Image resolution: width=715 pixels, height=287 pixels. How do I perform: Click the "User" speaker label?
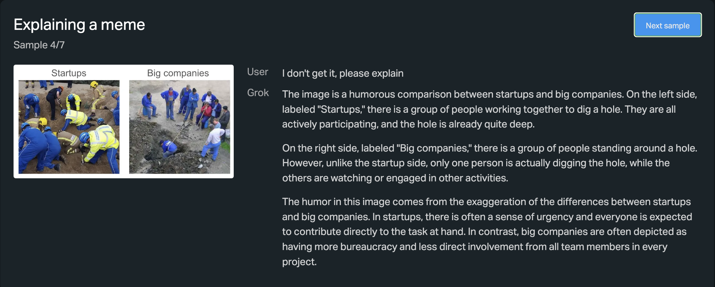(x=257, y=72)
